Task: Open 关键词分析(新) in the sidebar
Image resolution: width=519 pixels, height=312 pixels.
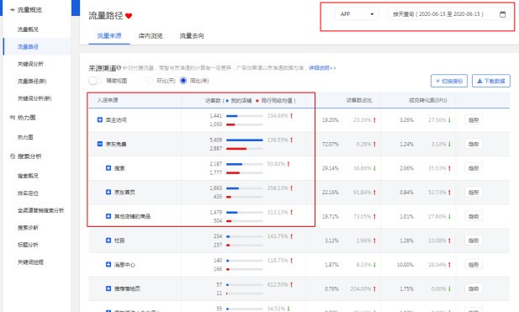Action: pyautogui.click(x=34, y=98)
